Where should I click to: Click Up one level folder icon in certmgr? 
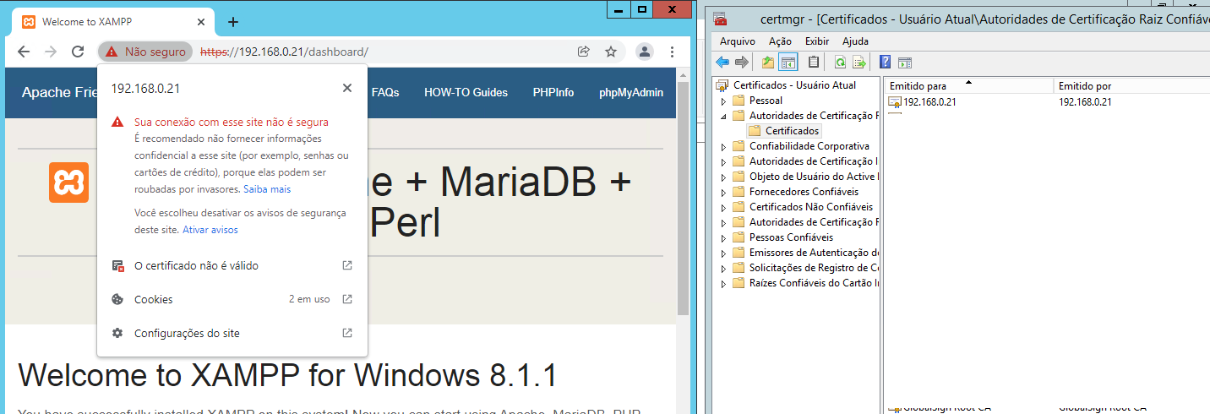click(x=768, y=62)
